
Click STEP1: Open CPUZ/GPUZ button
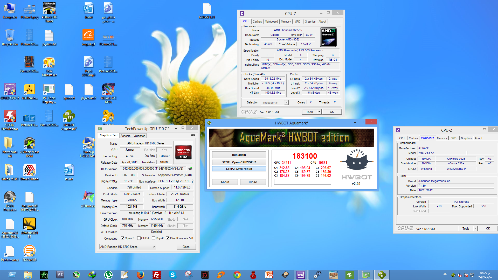[239, 162]
